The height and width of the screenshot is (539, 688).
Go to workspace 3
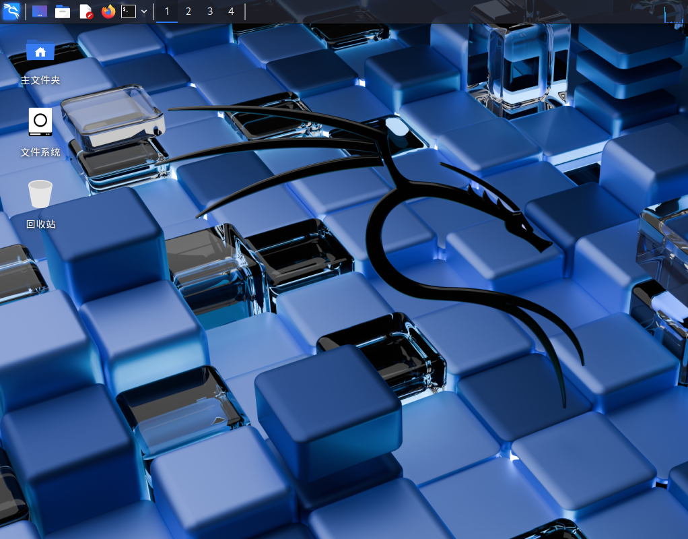tap(209, 11)
